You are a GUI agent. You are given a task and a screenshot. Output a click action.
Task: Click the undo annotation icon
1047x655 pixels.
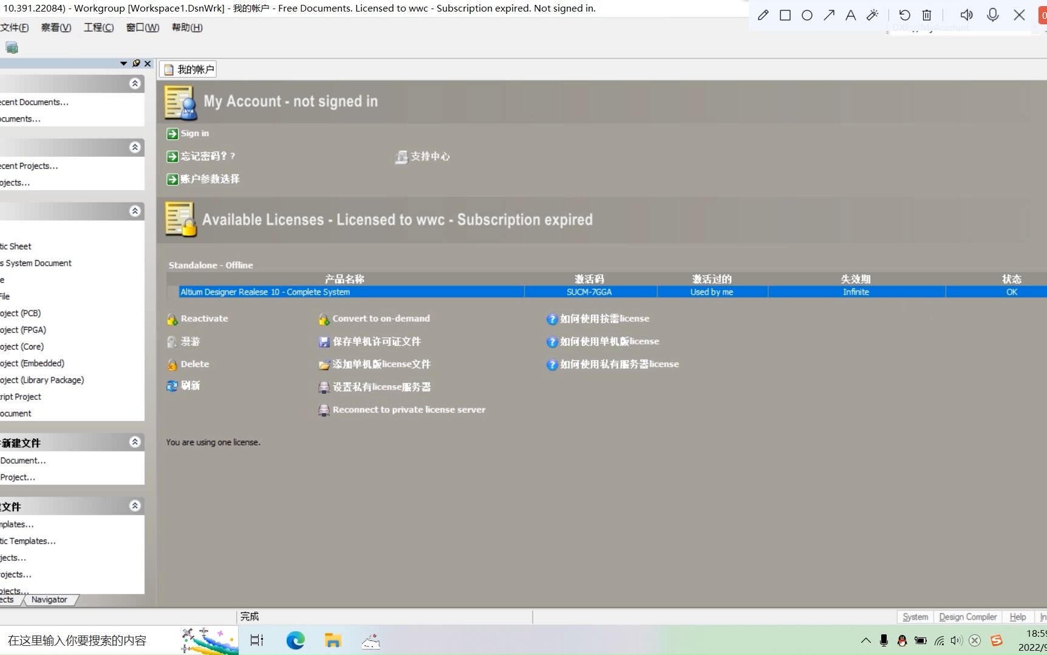tap(905, 15)
